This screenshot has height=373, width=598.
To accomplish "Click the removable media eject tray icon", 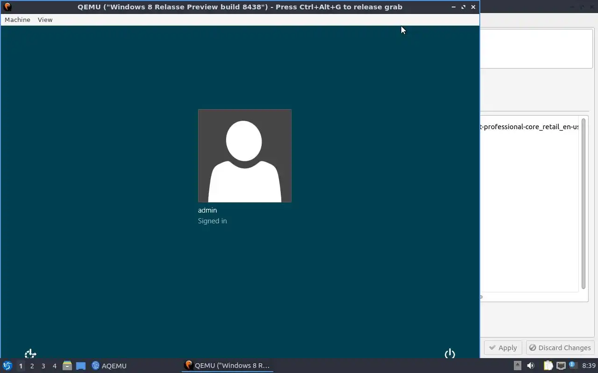I will point(517,366).
